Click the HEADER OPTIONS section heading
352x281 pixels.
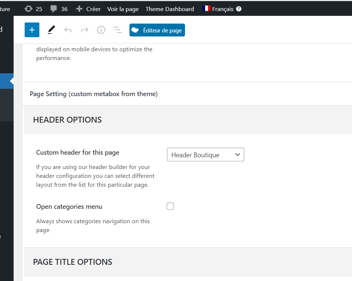[x=67, y=120]
